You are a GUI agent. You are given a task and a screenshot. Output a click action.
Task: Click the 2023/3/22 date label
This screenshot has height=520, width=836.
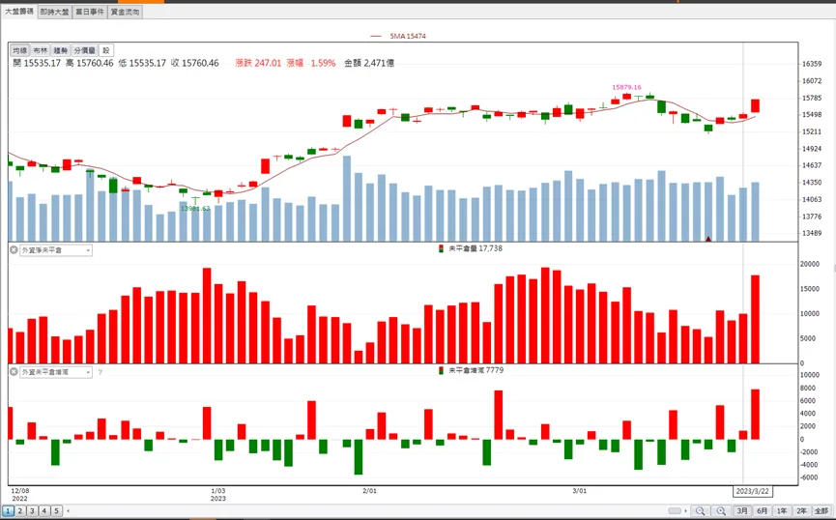752,491
